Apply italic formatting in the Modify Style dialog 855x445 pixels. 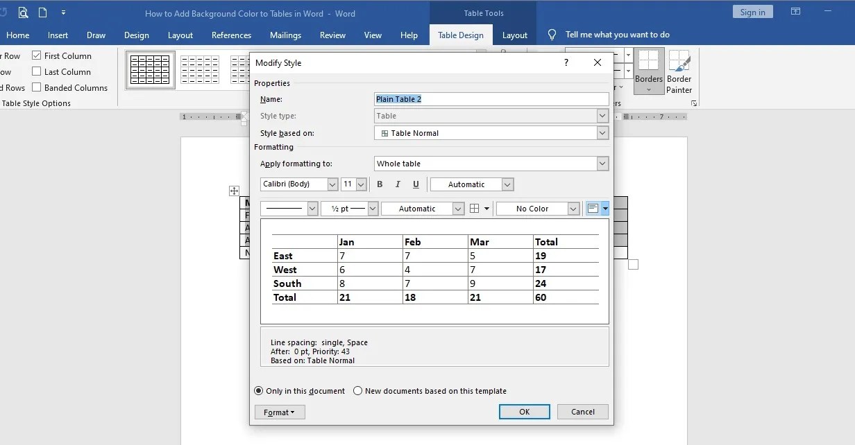397,184
